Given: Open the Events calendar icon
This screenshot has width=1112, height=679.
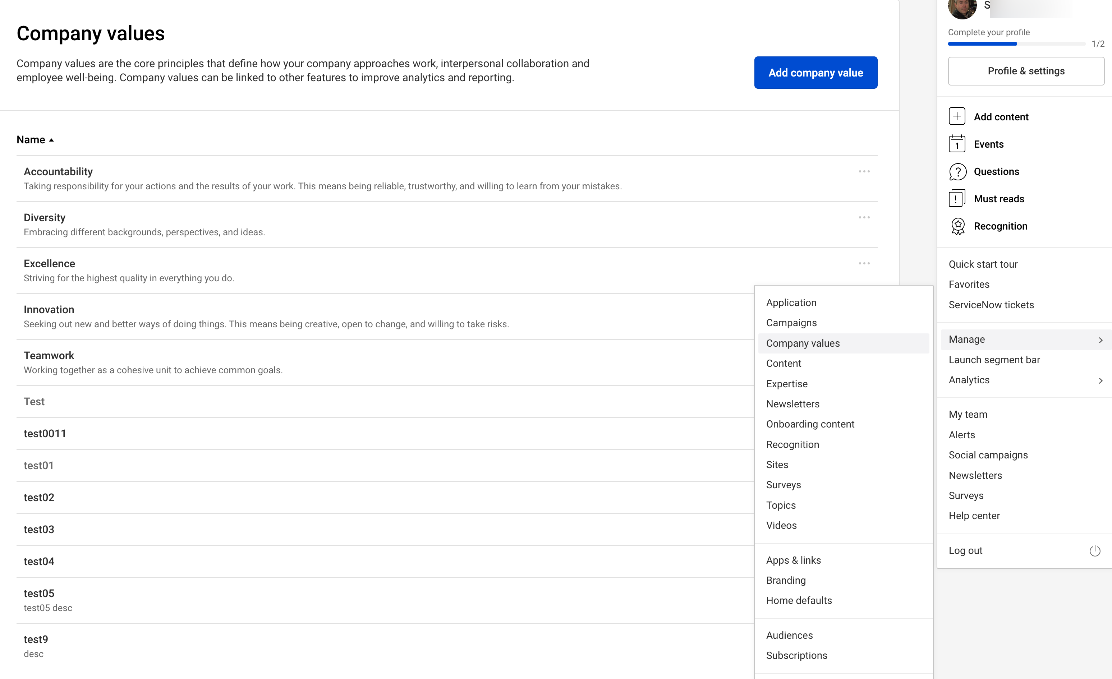Looking at the screenshot, I should [957, 144].
